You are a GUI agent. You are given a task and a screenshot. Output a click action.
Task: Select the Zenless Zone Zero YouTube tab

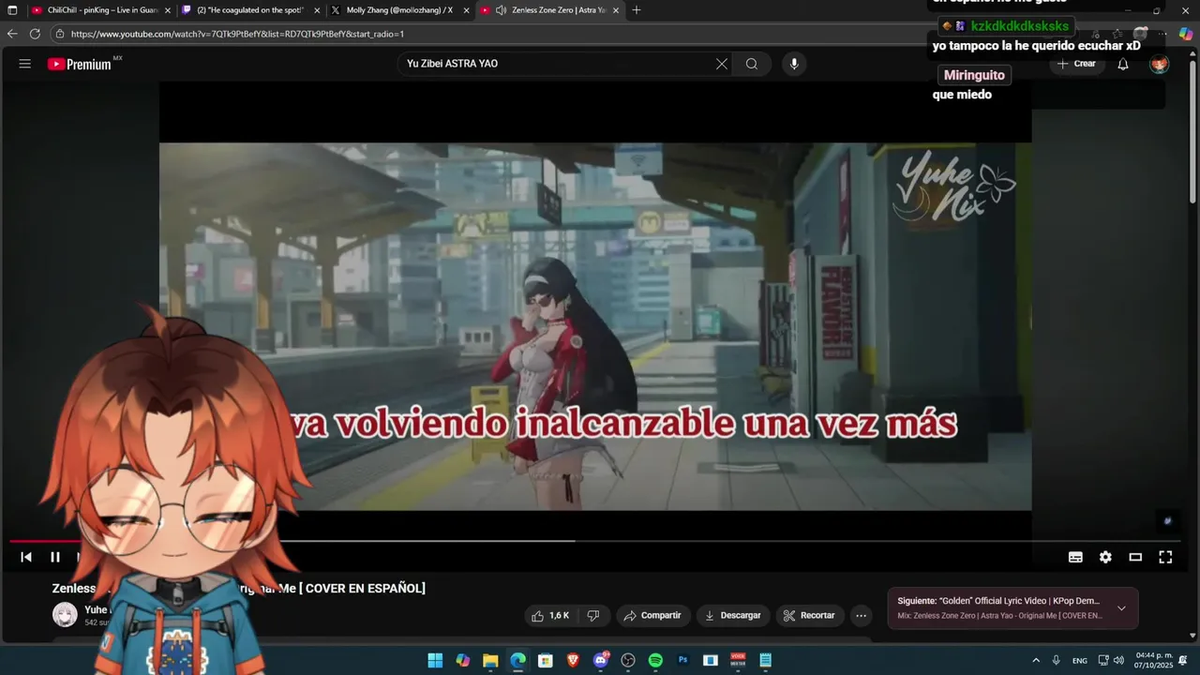[x=548, y=10]
